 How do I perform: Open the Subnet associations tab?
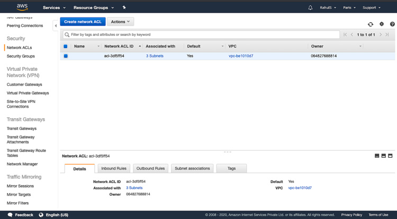[x=192, y=168]
